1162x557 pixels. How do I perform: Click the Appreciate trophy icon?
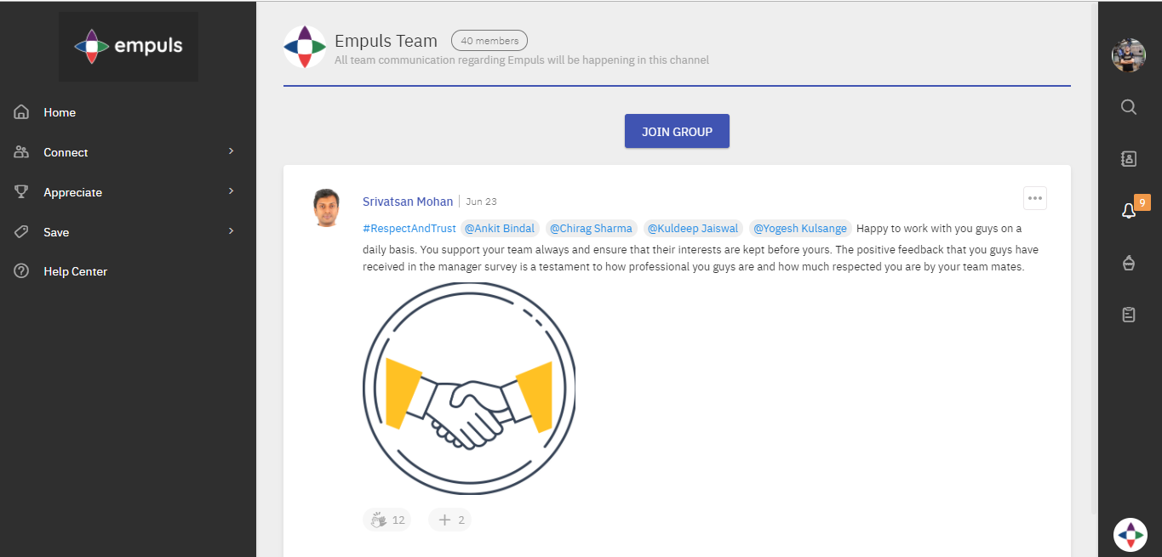click(22, 192)
